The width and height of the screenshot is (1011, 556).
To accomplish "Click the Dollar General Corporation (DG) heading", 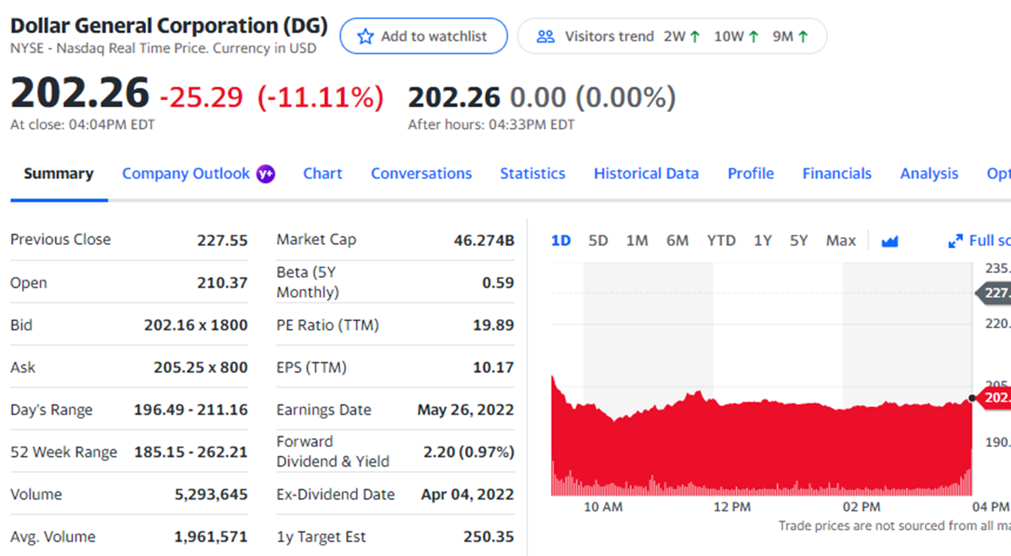I will pyautogui.click(x=169, y=26).
